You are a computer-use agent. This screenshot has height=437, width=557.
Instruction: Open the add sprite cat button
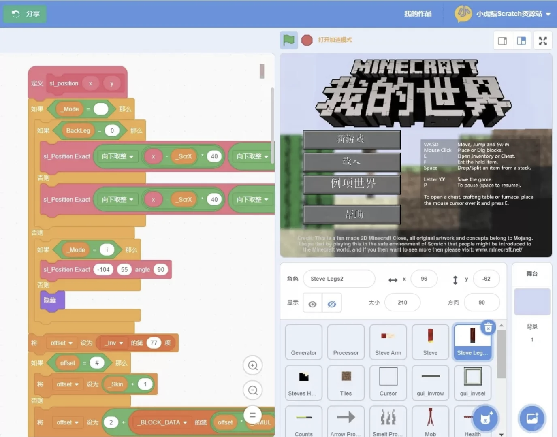[485, 419]
